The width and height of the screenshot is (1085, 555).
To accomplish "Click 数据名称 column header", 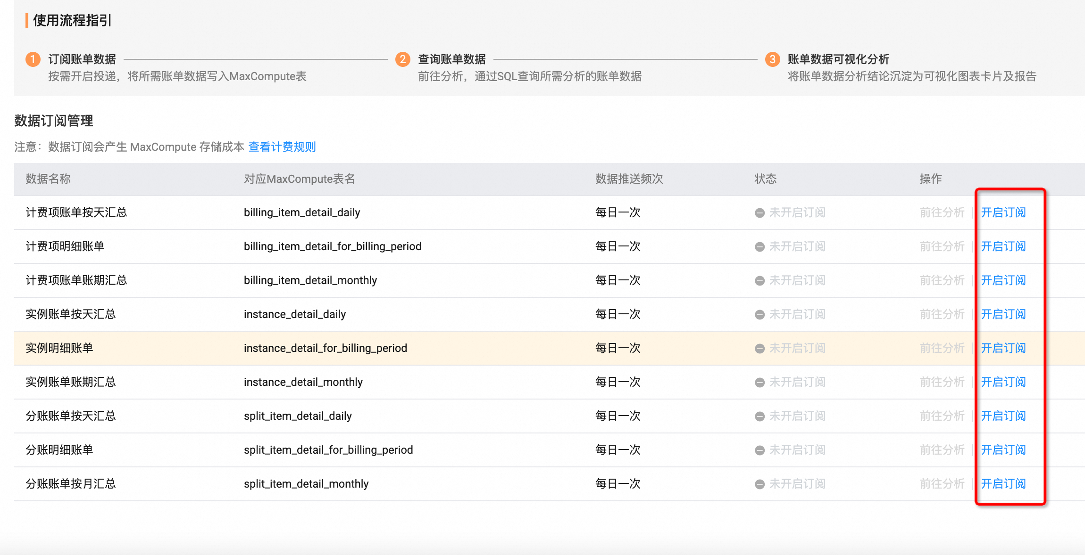I will pyautogui.click(x=48, y=179).
